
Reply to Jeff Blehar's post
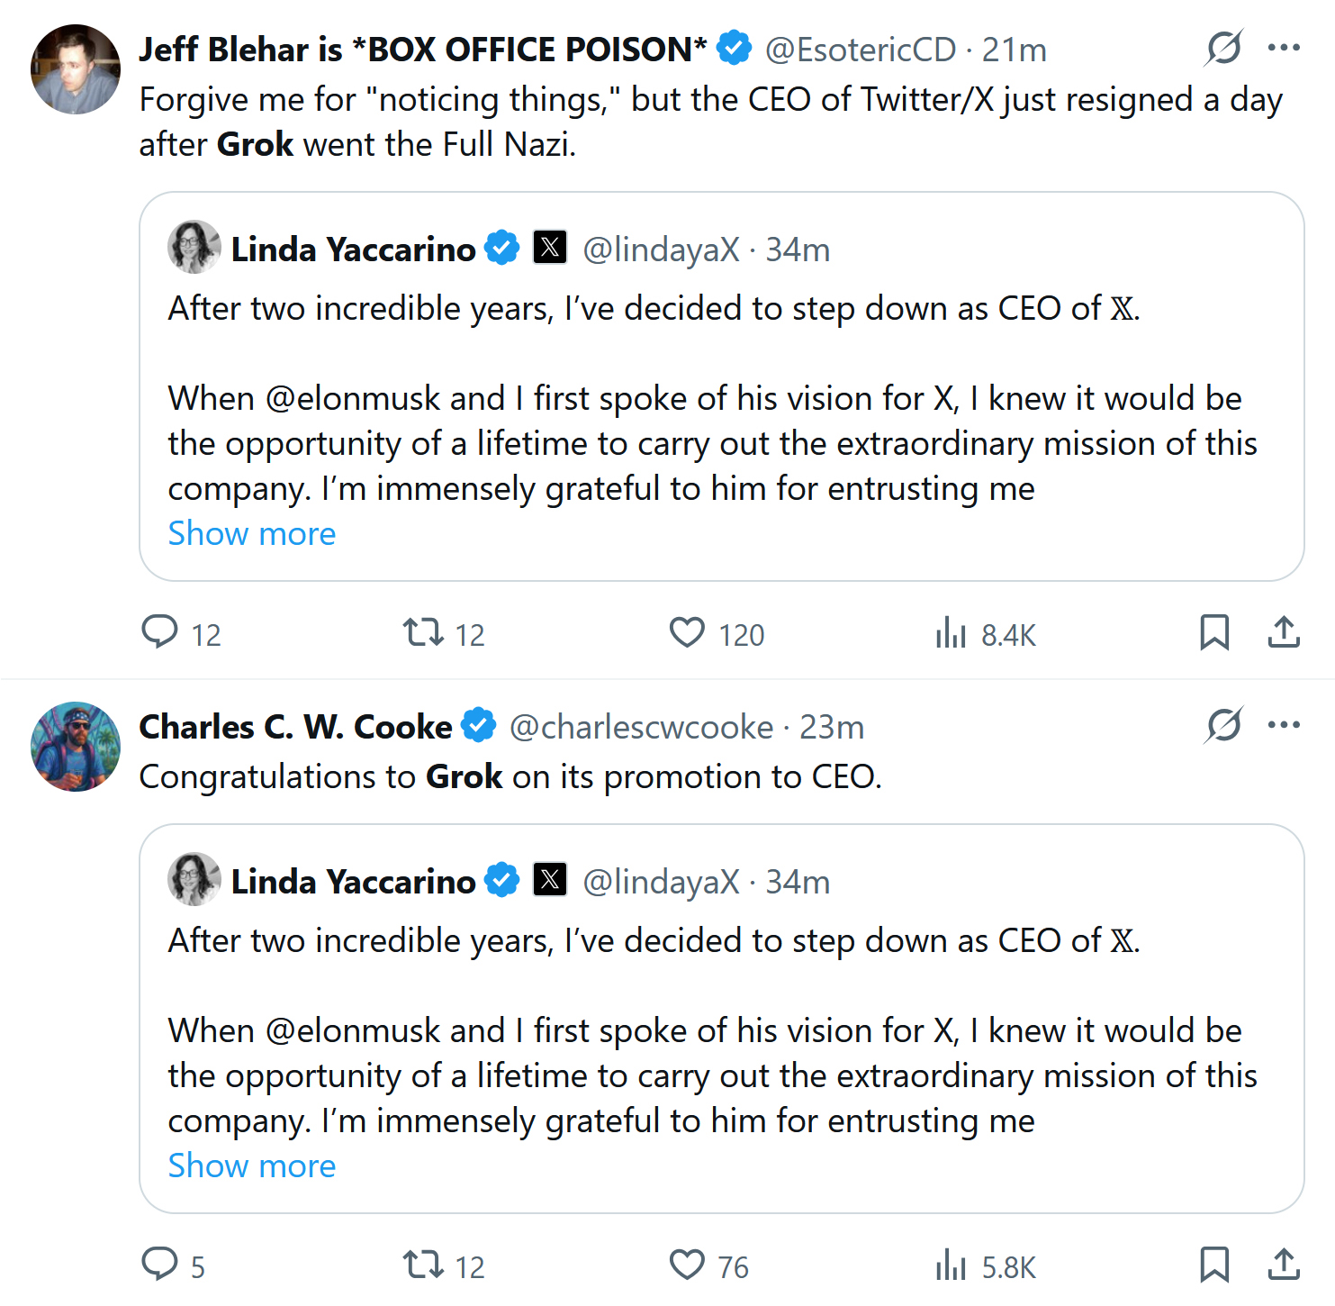click(160, 632)
